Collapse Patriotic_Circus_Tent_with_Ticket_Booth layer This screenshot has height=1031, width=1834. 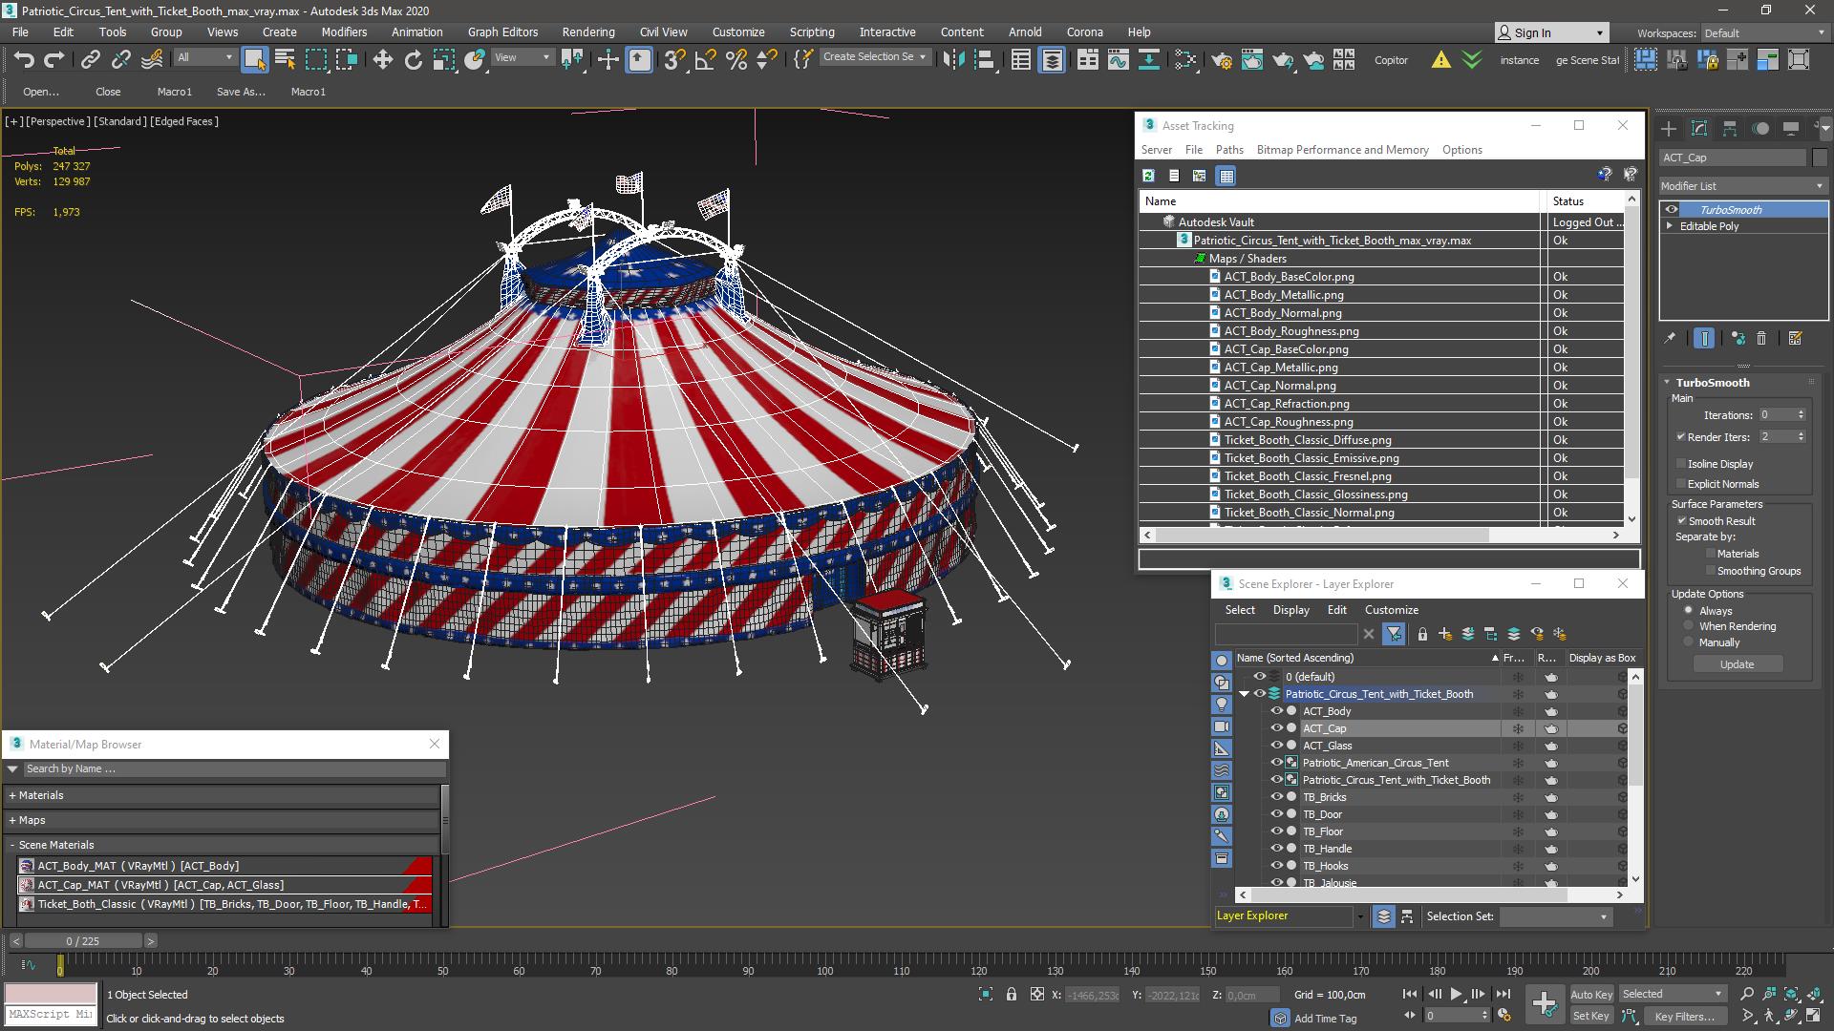click(1244, 694)
